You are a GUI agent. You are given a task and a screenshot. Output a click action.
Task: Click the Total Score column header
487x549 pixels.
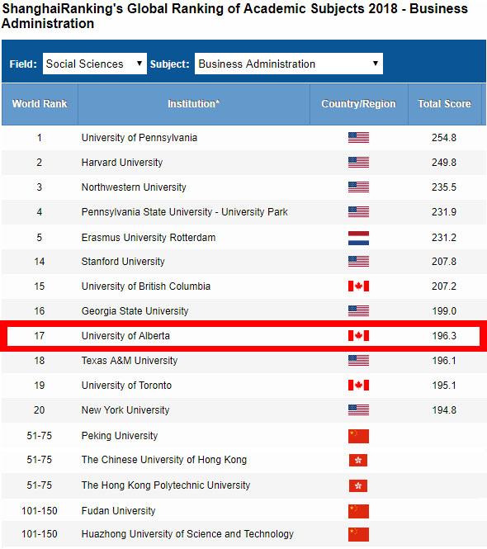pyautogui.click(x=444, y=104)
